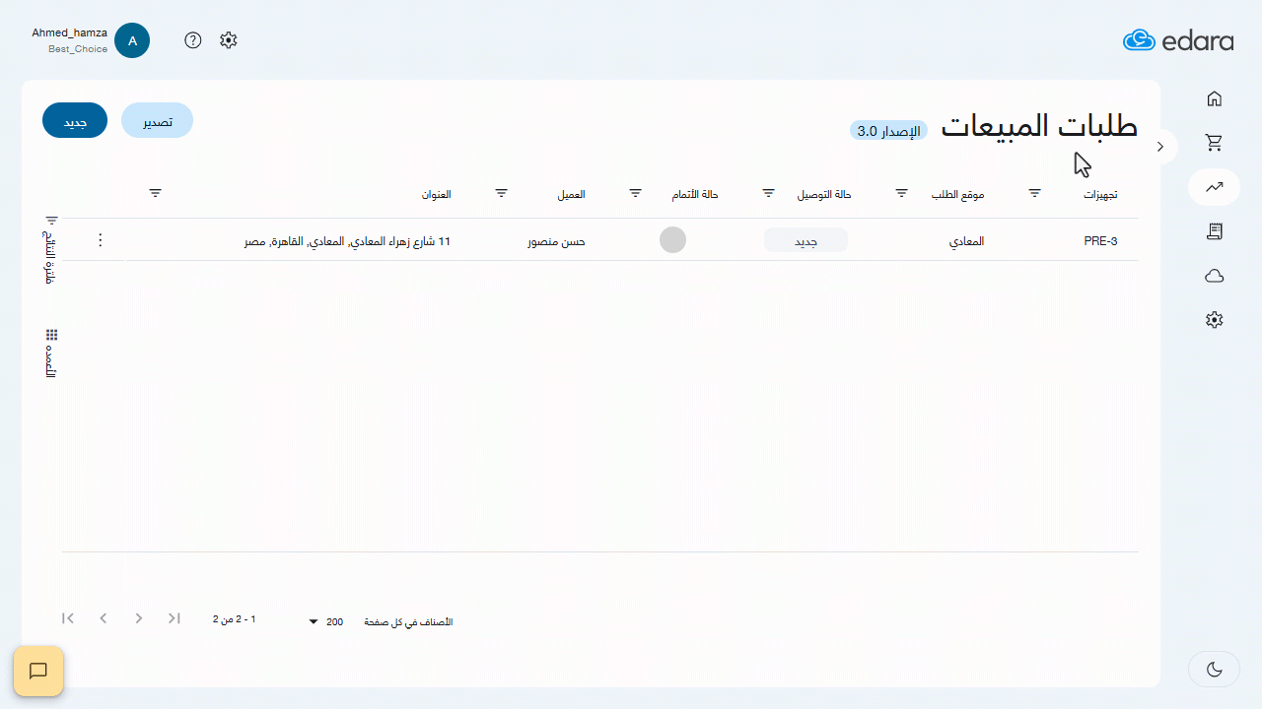Open the help question mark icon
The width and height of the screenshot is (1262, 709).
[x=193, y=40]
